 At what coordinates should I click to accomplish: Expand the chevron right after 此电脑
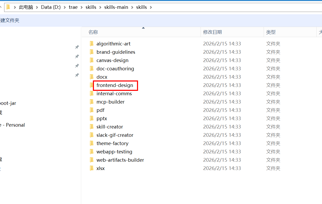pyautogui.click(x=37, y=7)
